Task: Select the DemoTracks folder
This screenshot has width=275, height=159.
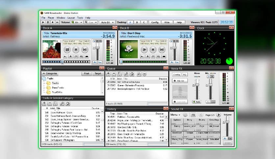Action: 58,88
